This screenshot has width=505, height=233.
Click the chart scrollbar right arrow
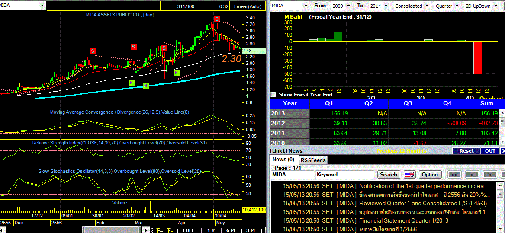pos(147,230)
